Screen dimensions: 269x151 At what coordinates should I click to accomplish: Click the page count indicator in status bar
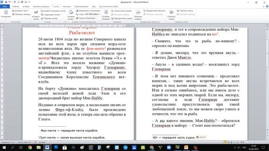(x=8, y=142)
